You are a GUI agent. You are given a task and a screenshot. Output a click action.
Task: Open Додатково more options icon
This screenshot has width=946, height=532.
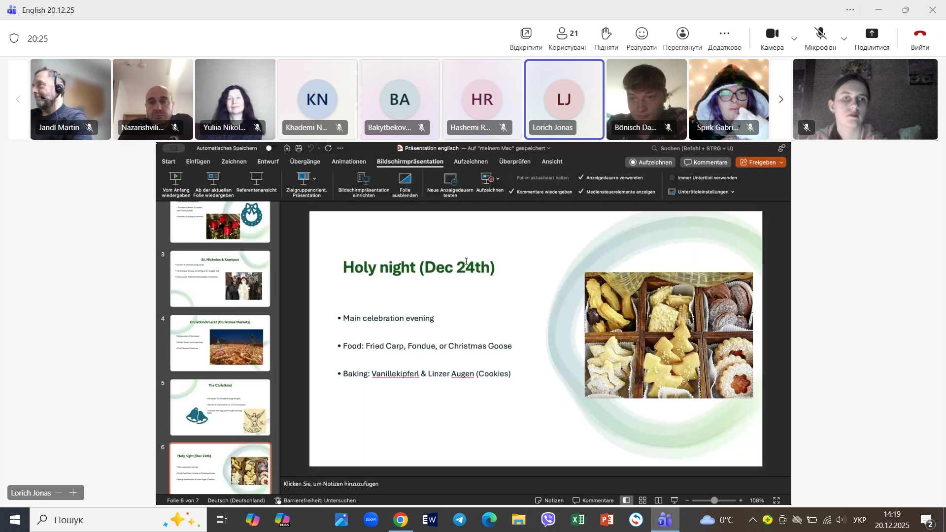coord(724,33)
